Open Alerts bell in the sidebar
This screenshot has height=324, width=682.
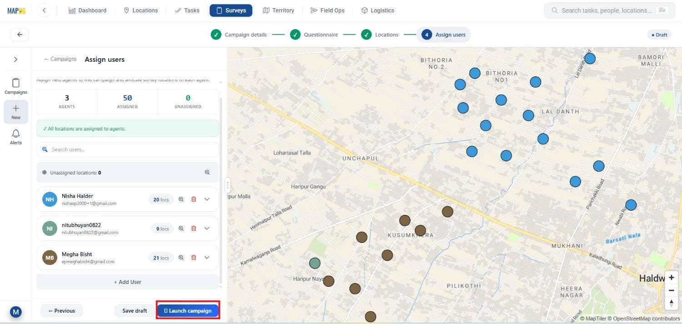pos(16,137)
